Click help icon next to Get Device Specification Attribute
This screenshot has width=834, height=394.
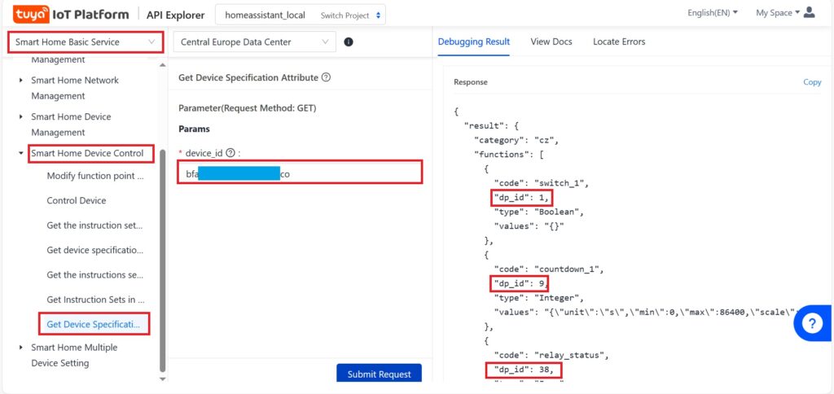327,77
